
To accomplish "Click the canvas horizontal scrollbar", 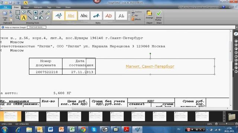I will [x=135, y=108].
